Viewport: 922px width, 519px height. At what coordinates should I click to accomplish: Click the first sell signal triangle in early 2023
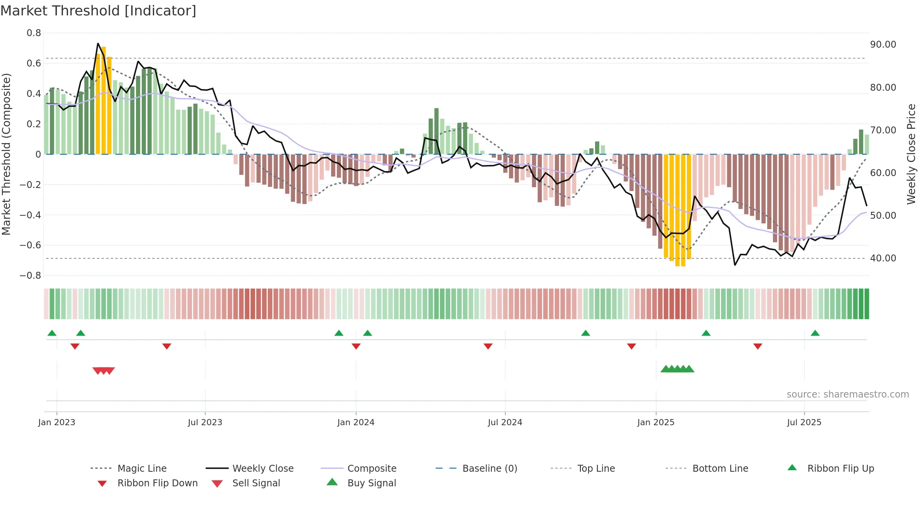point(98,371)
